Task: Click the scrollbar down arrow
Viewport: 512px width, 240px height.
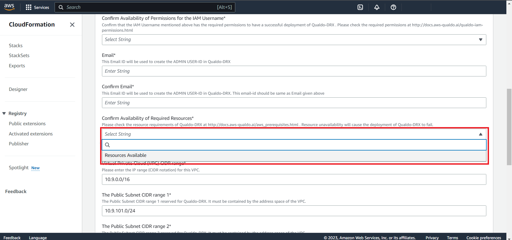Action: [509, 238]
